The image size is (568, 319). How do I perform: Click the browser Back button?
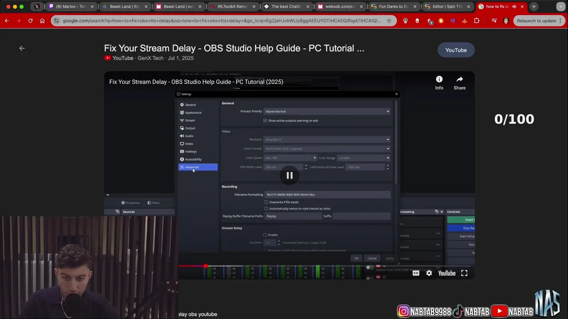8,21
